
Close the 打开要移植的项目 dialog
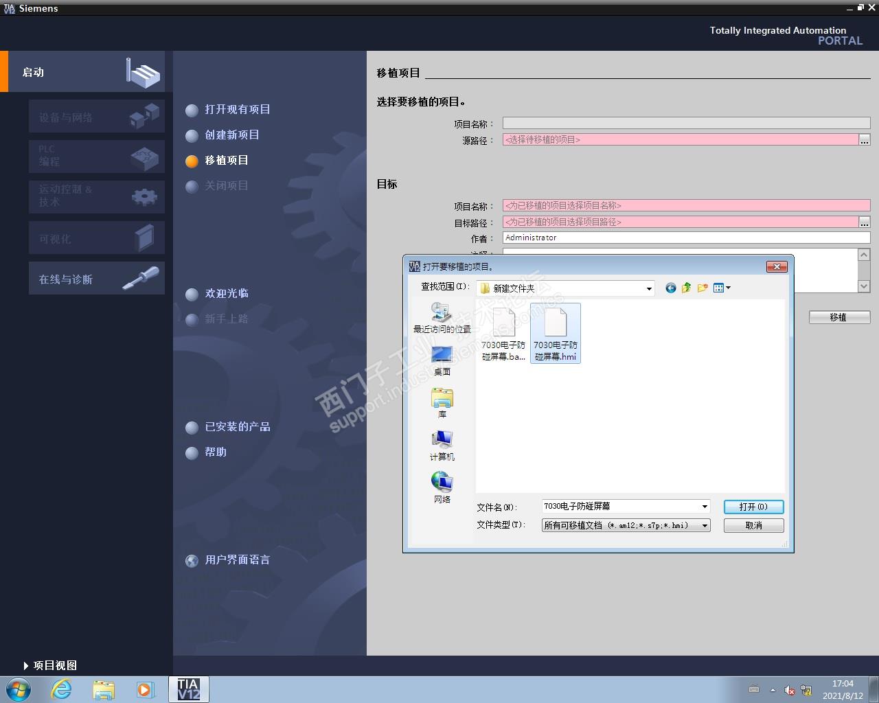coord(776,266)
